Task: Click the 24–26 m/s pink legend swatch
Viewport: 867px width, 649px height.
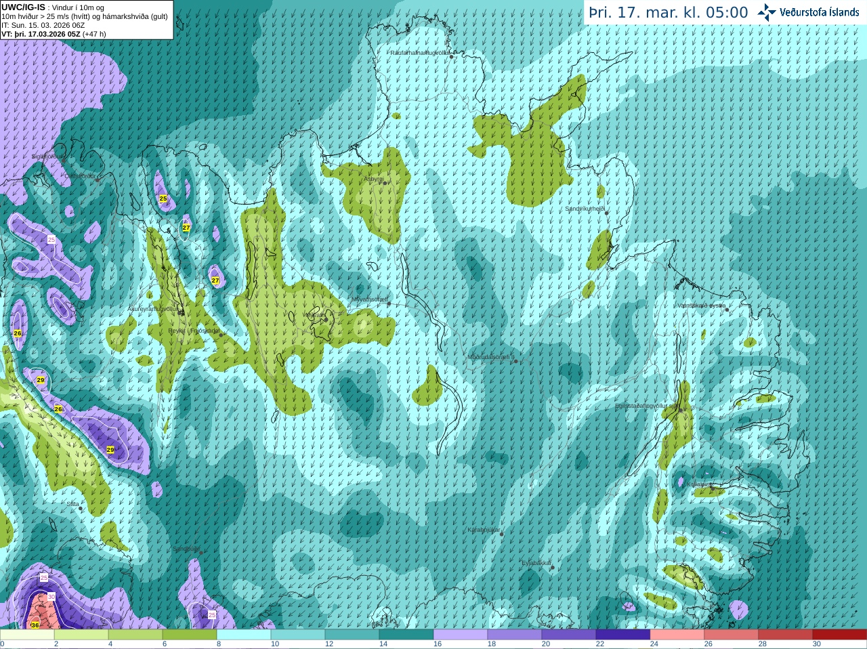Action: click(x=677, y=635)
